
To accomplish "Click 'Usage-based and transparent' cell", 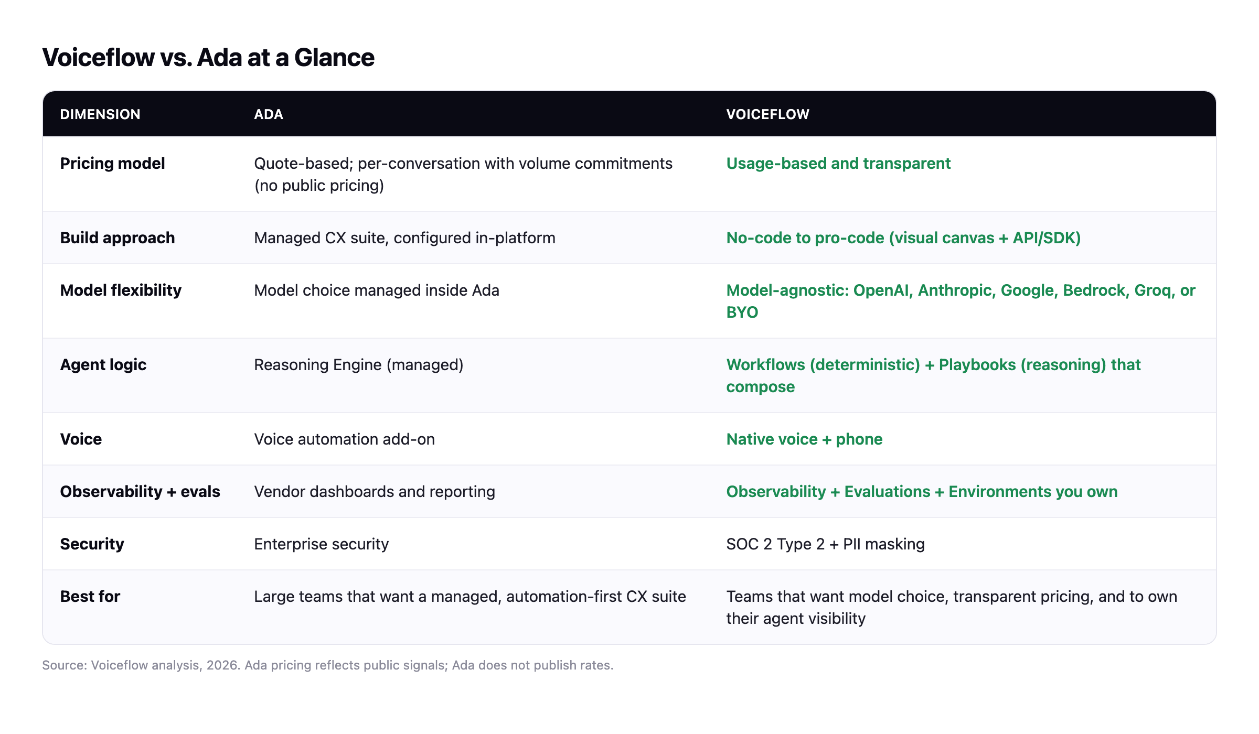I will coord(838,164).
